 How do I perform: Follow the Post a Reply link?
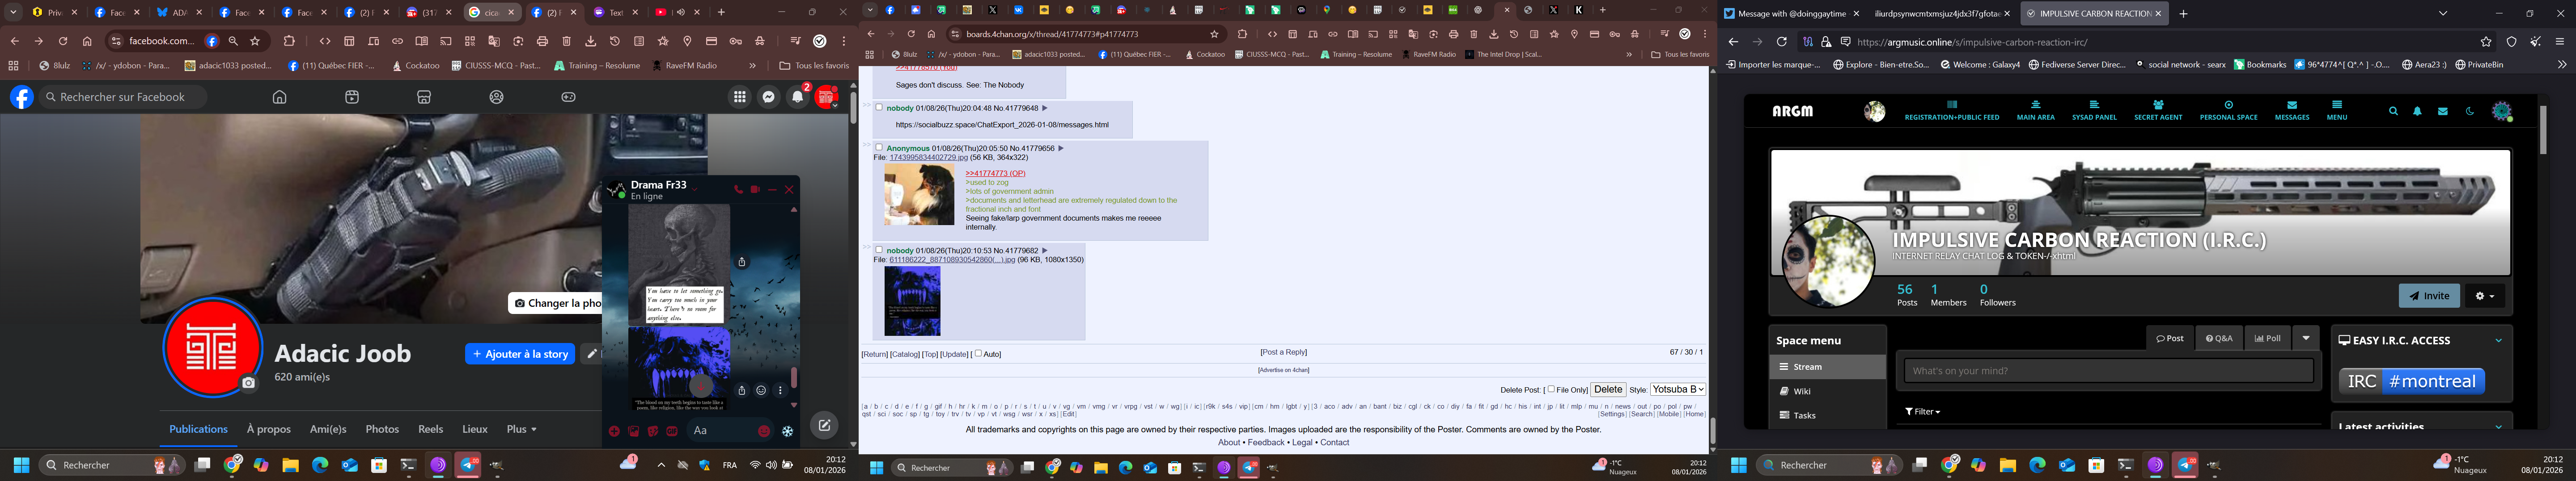[x=1284, y=352]
